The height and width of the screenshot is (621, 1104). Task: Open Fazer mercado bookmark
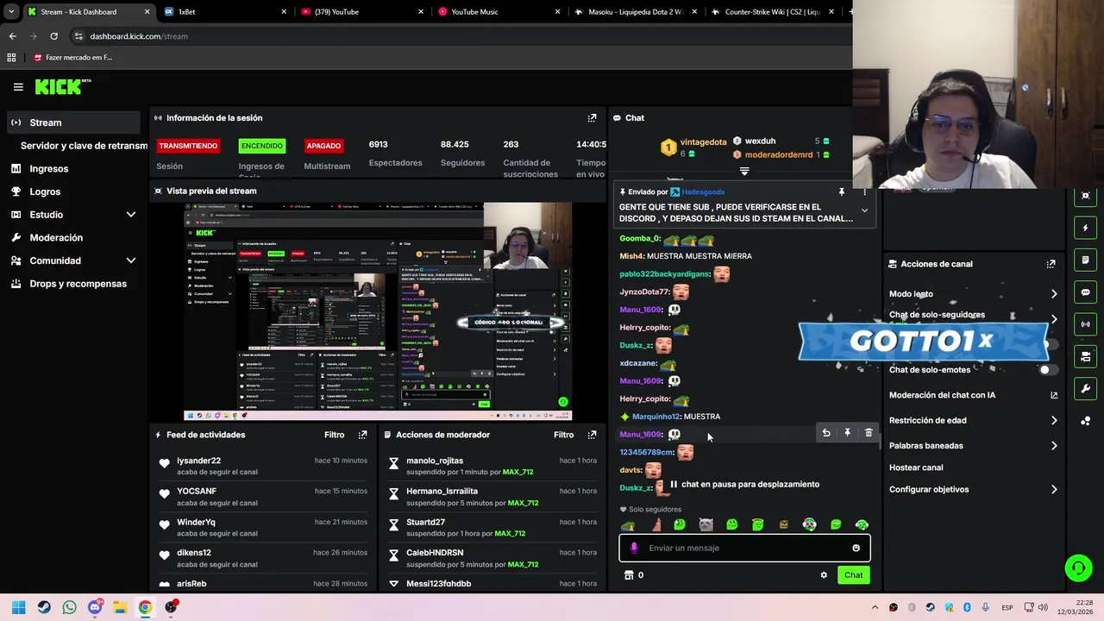[72, 58]
